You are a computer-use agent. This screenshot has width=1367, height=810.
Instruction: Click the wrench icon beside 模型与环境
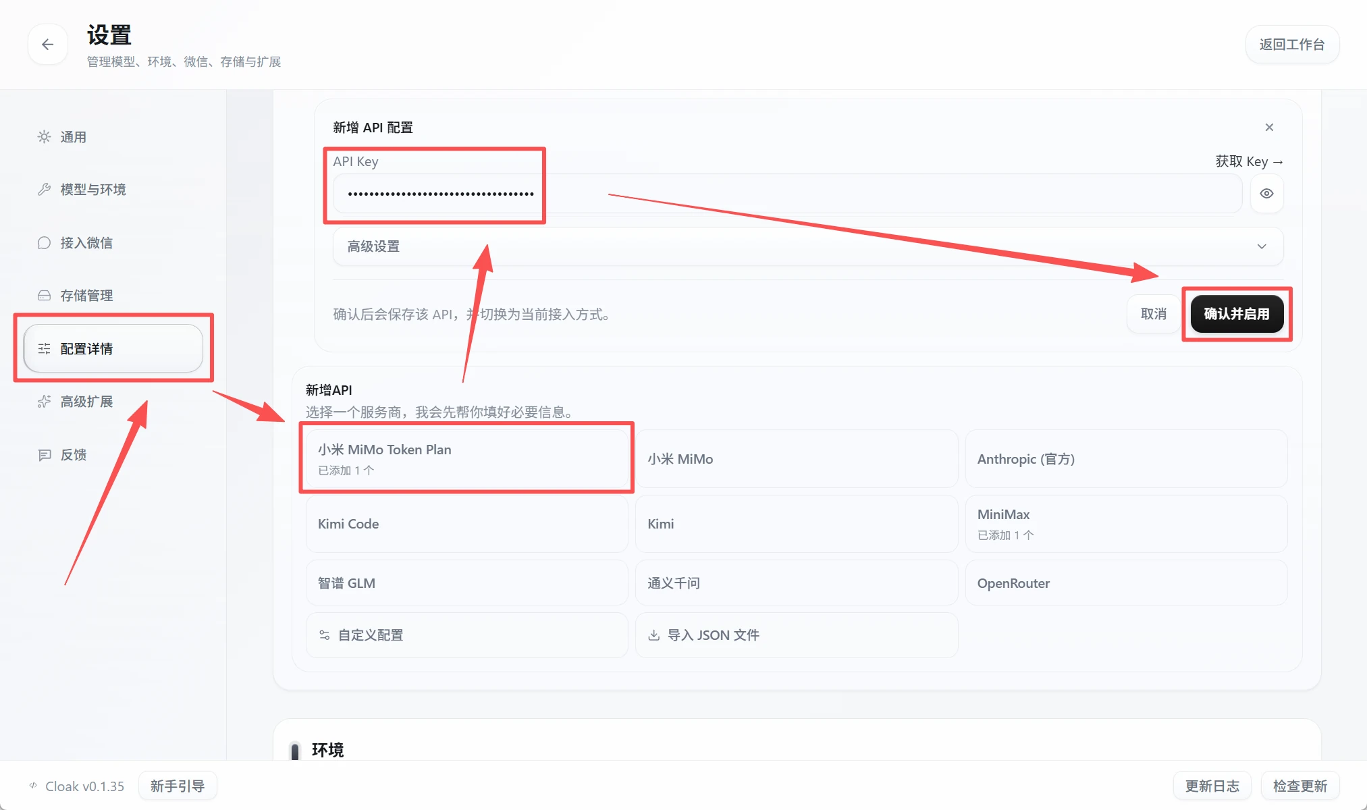(44, 190)
